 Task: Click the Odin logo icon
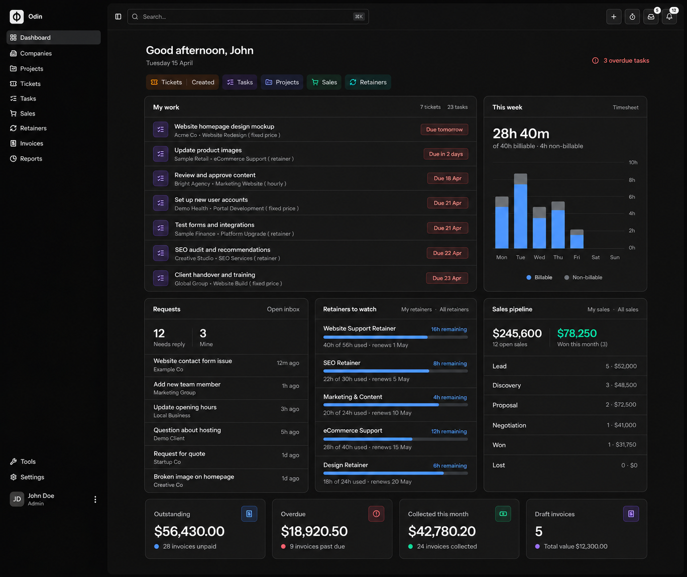pos(17,17)
